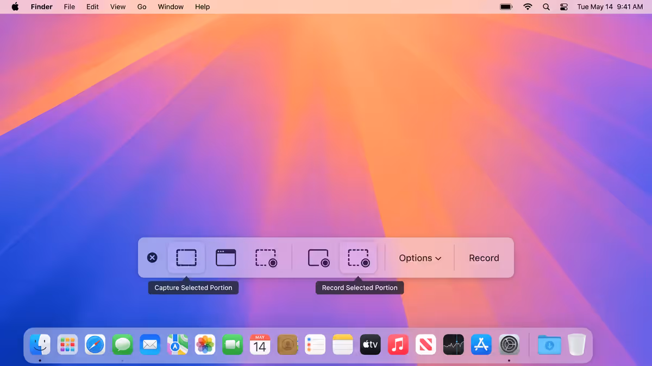Open Contacts from the Dock
This screenshot has height=366, width=652.
click(287, 344)
